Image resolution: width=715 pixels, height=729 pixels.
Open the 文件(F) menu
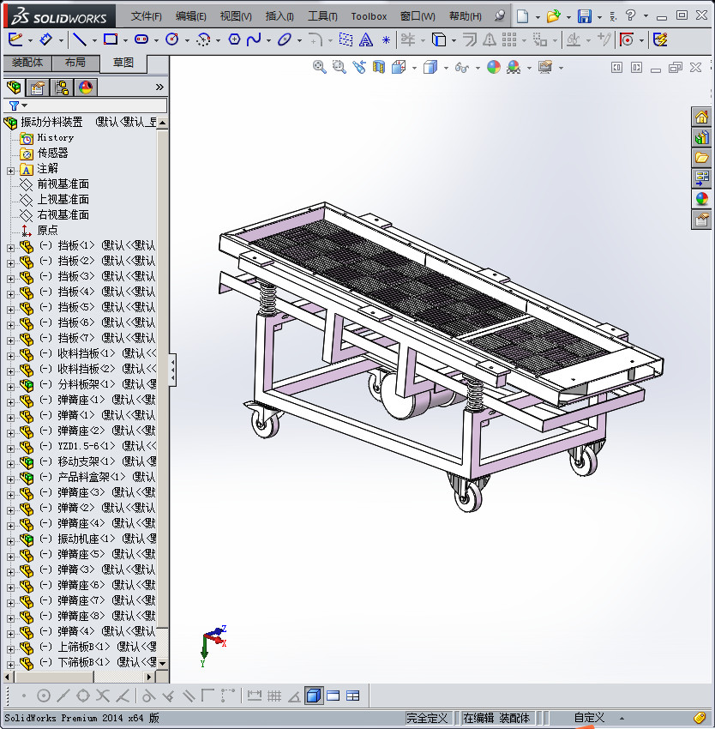click(146, 16)
